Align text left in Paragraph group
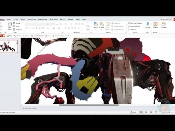 pyautogui.click(x=66, y=28)
